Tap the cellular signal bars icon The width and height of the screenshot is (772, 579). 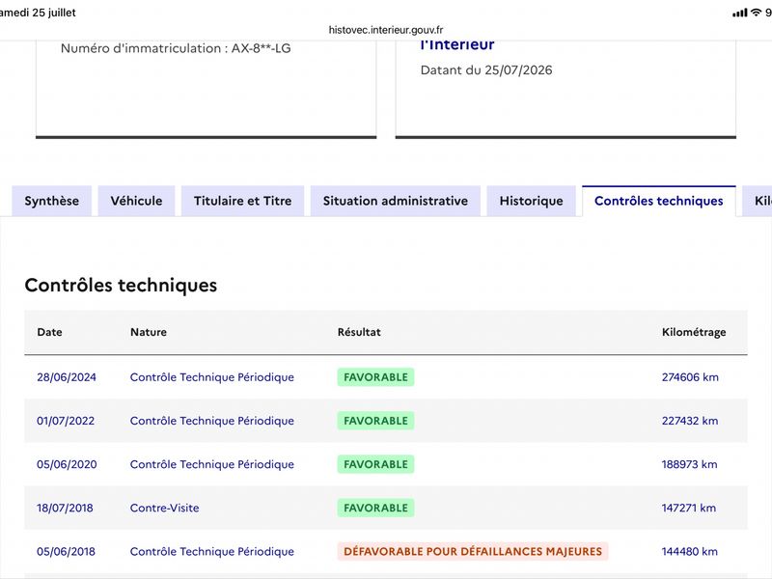point(739,13)
